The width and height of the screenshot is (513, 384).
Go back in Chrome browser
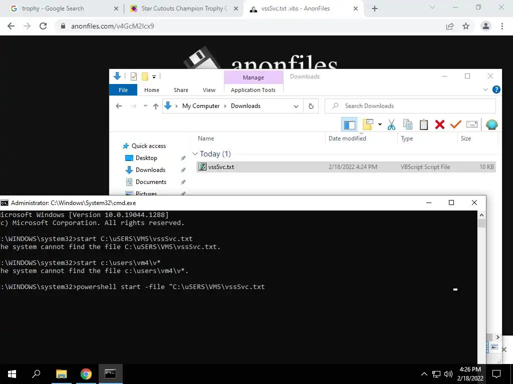(11, 26)
